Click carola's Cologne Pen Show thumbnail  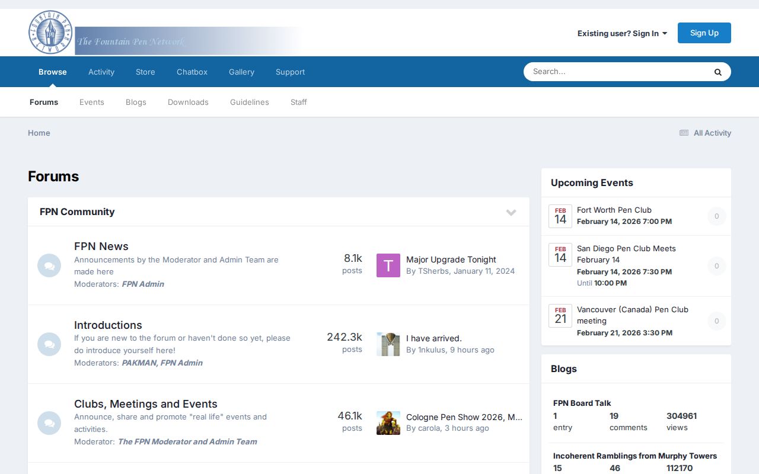pos(388,422)
